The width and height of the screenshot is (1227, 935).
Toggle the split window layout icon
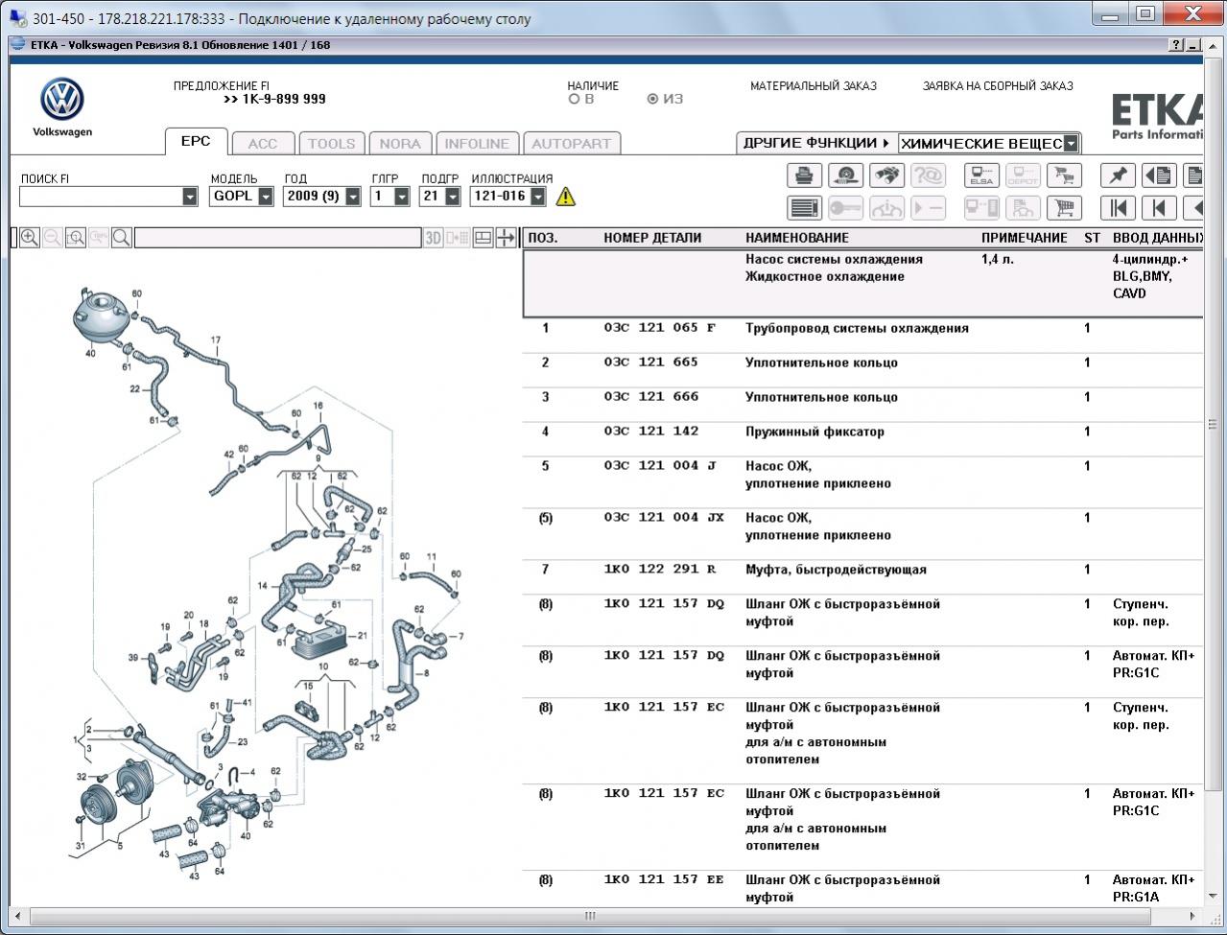pos(484,238)
